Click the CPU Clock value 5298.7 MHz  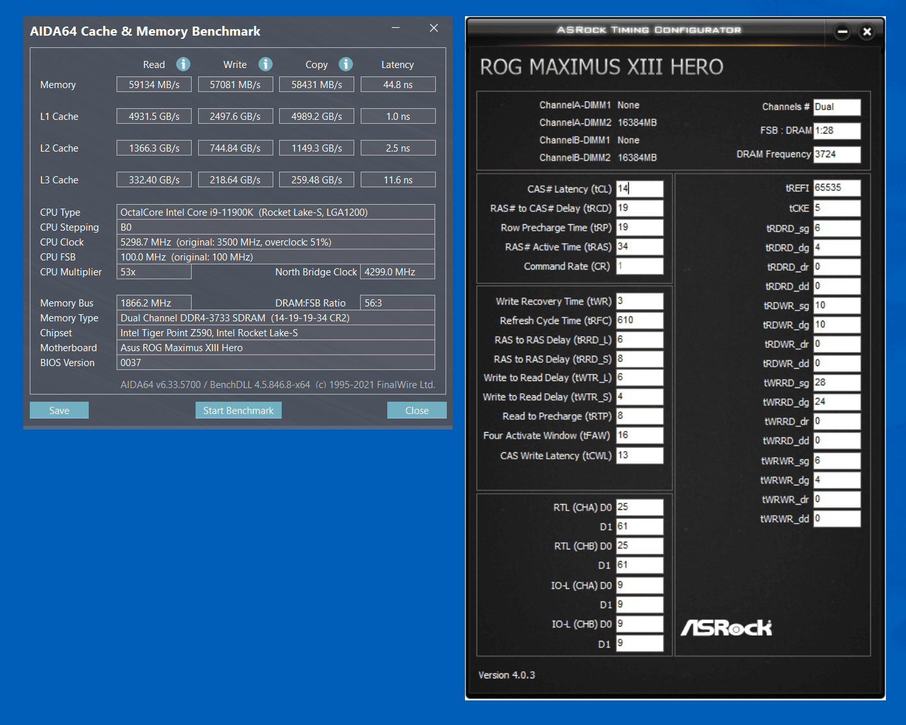[x=275, y=242]
